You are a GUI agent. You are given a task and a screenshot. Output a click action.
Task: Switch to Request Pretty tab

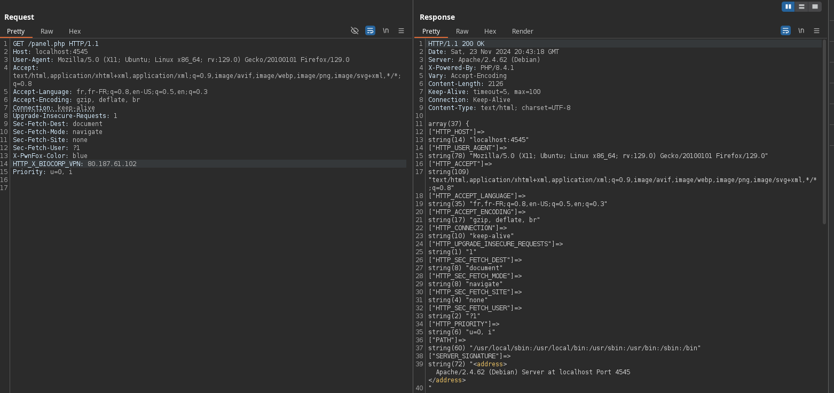[16, 31]
